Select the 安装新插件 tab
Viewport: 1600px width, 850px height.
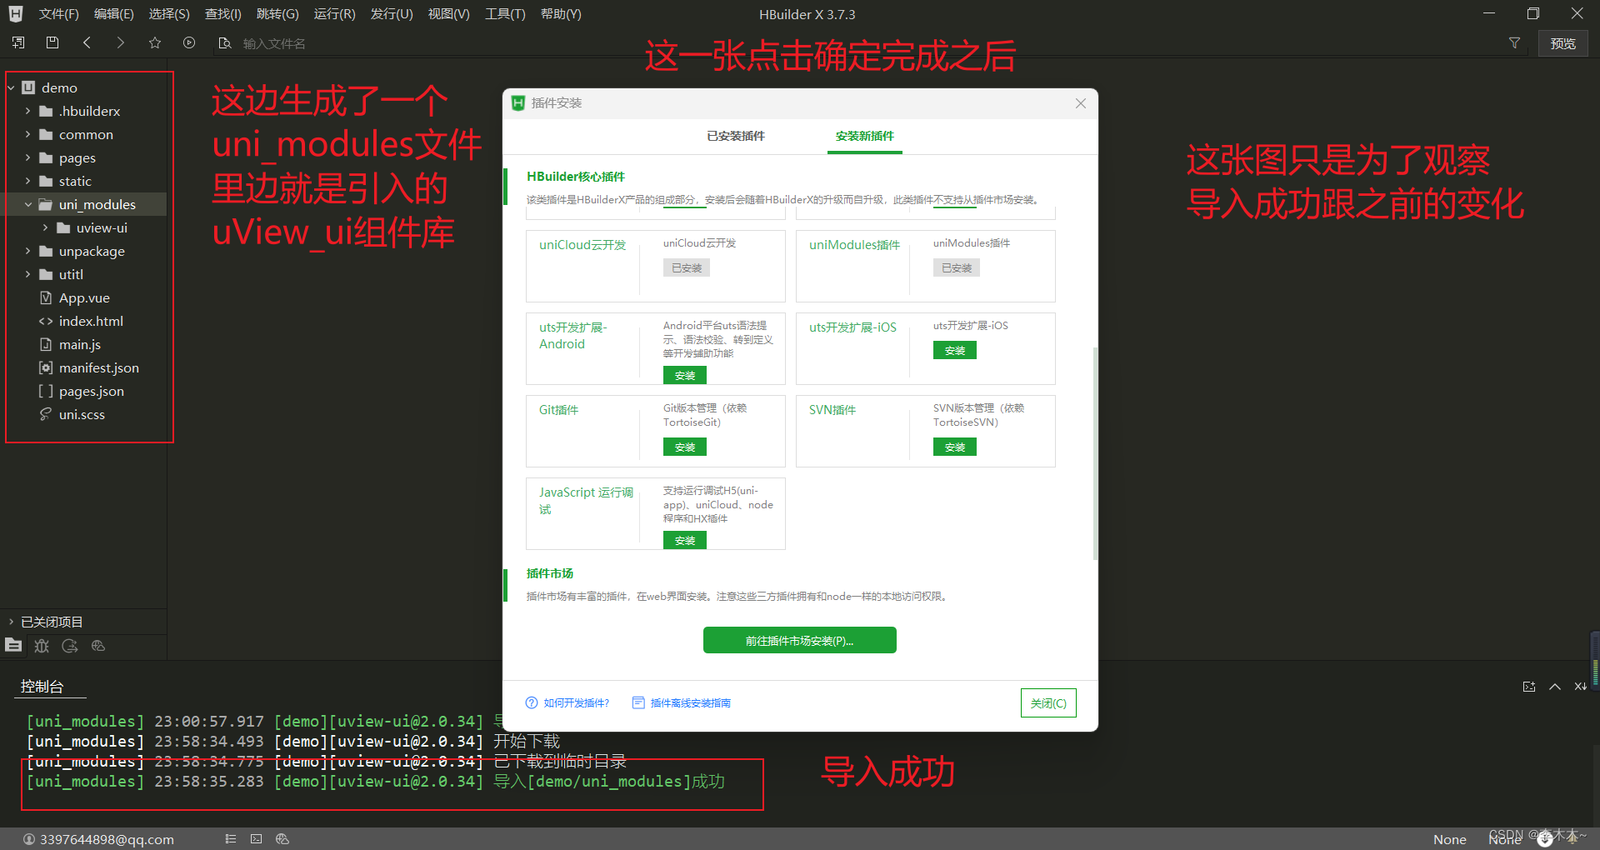(x=865, y=136)
